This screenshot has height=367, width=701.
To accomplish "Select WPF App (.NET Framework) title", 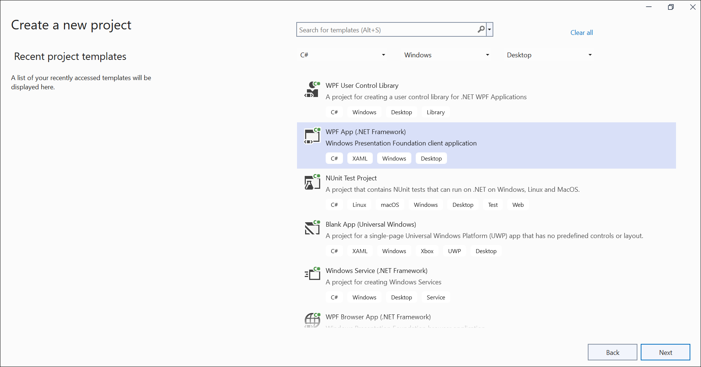I will click(x=366, y=132).
